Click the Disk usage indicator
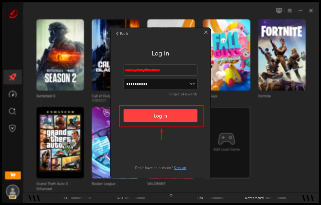 click(x=211, y=198)
